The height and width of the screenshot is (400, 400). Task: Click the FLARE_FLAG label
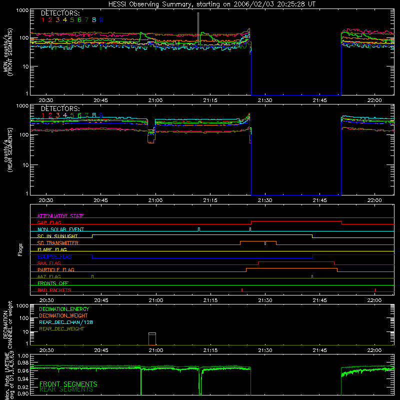(52, 249)
